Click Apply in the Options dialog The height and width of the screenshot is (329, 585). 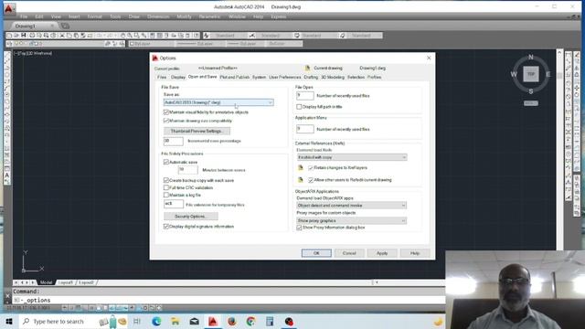coord(382,253)
